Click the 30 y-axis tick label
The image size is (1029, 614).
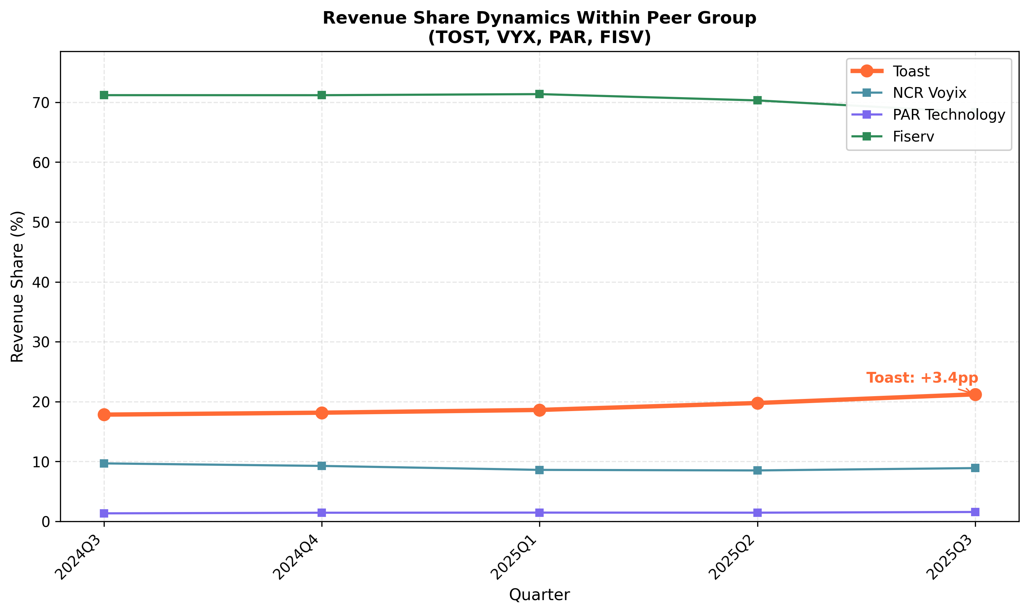pyautogui.click(x=41, y=342)
